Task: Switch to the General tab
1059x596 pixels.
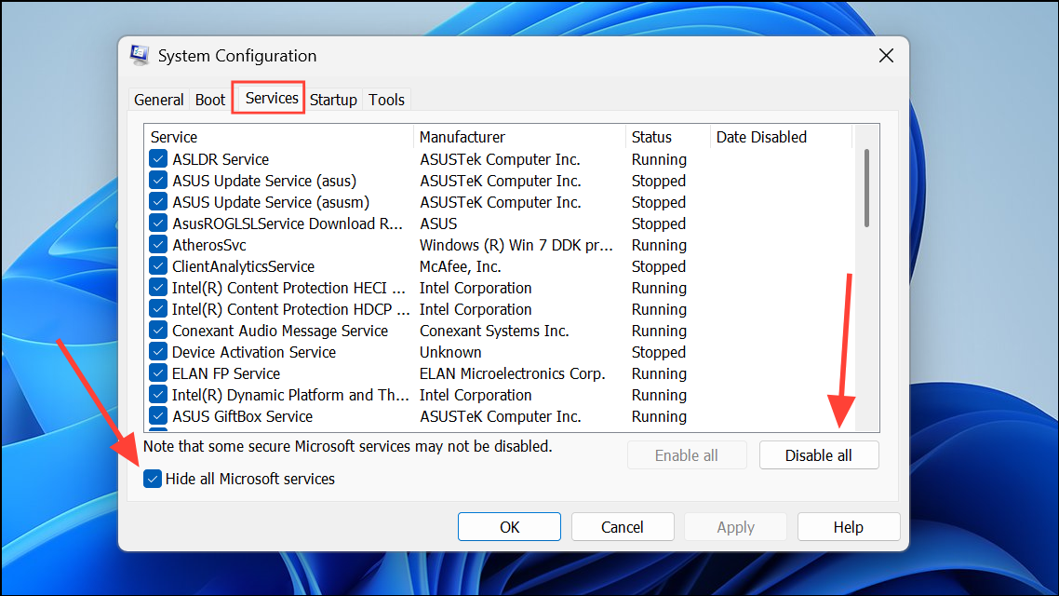Action: [158, 99]
